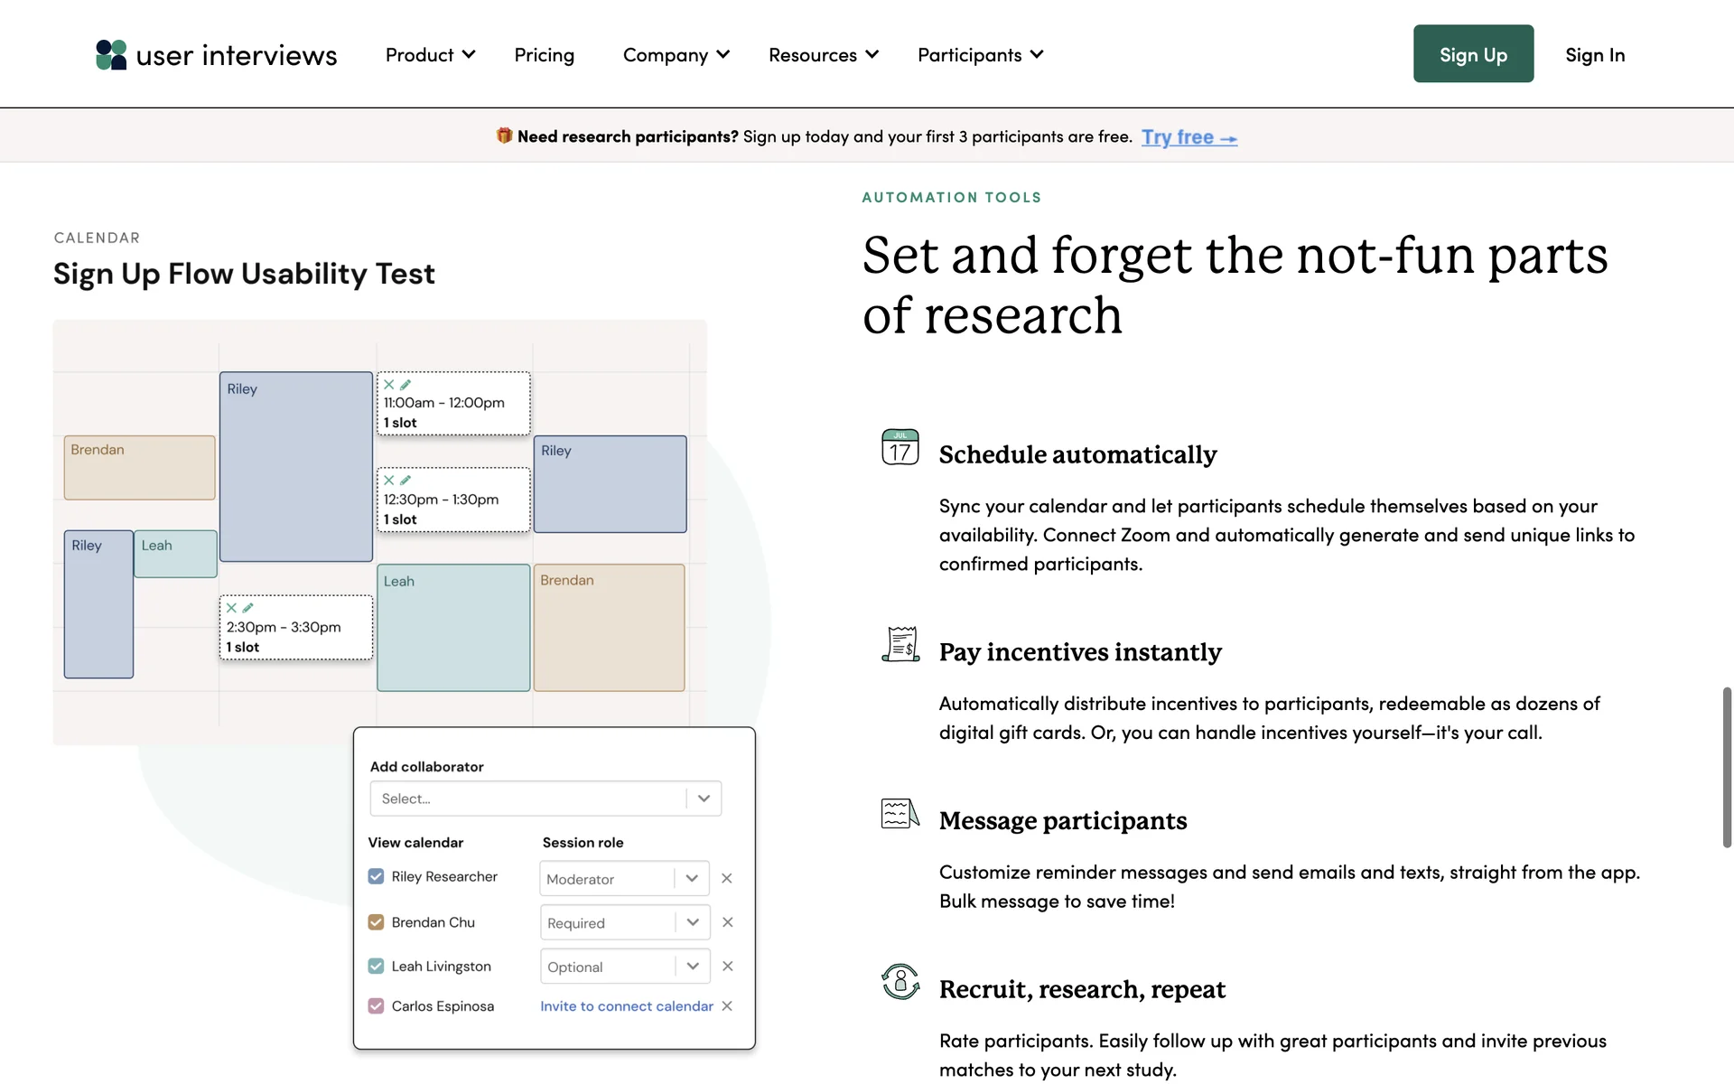Viewport: 1734px width, 1084px height.
Task: Open the Pricing page
Action: 544,55
